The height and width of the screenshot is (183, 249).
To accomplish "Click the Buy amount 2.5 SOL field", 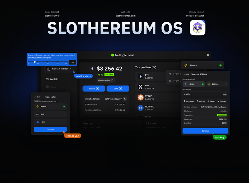I will point(205,94).
